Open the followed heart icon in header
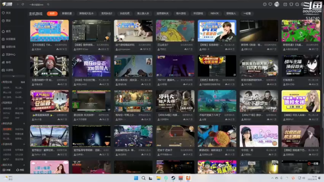Screen dimensions: 324x182 (x=270, y=4)
